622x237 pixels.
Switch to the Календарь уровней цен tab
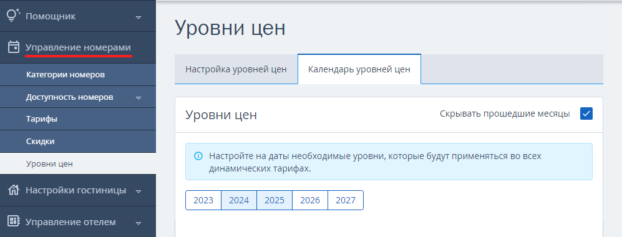click(x=359, y=69)
